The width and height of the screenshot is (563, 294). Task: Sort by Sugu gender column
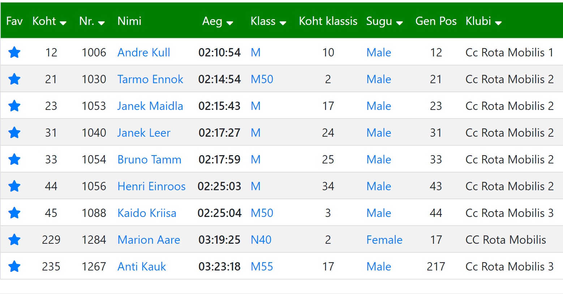coord(384,21)
